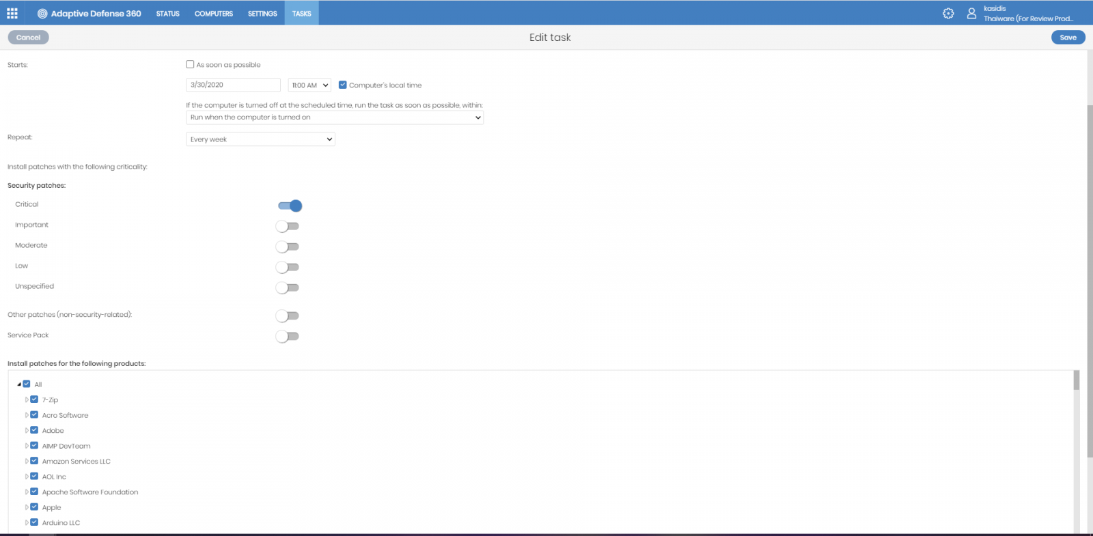1093x536 pixels.
Task: Uncheck the 7-Zip checkbox
Action: [x=34, y=399]
